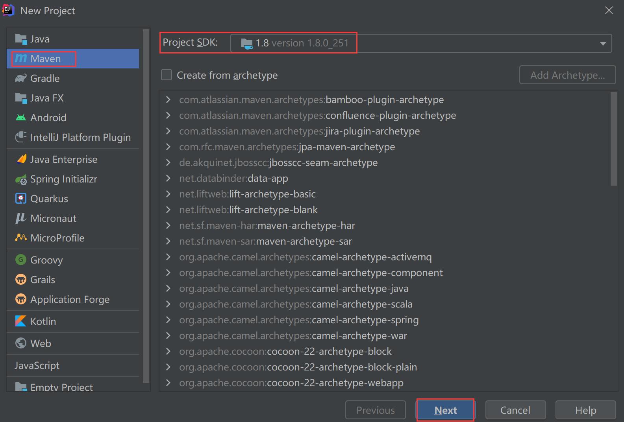Select the Gradle project type

[73, 78]
